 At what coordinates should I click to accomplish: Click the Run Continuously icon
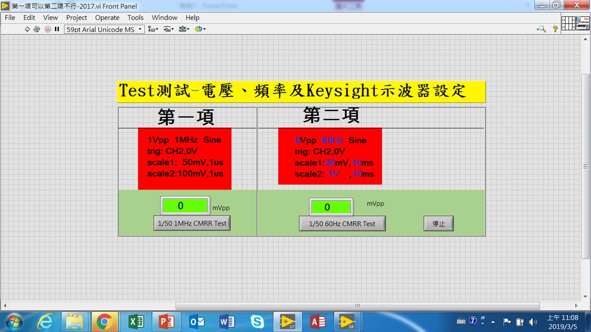tap(37, 29)
